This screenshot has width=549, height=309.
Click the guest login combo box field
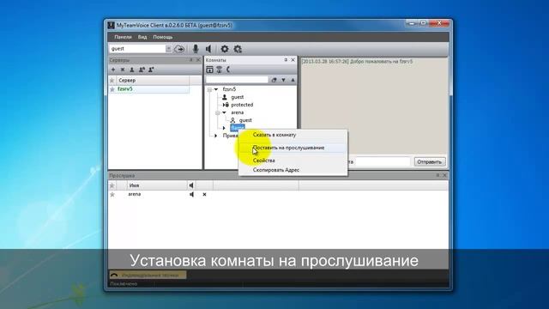pos(141,49)
